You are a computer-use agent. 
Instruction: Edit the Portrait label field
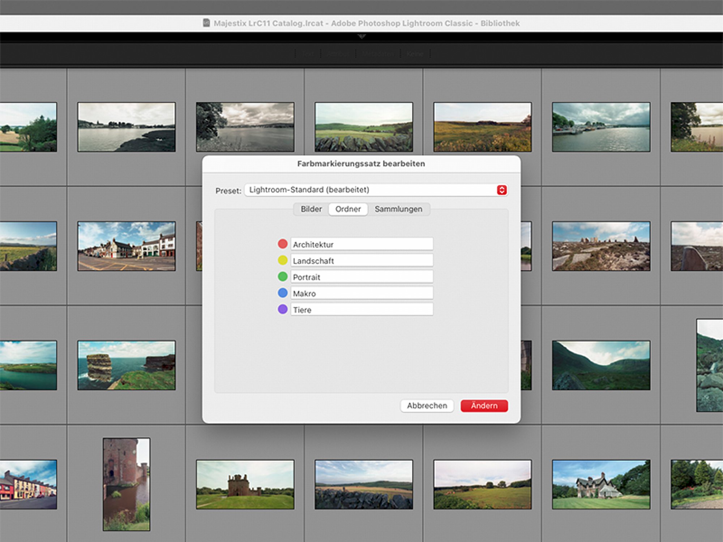pyautogui.click(x=362, y=277)
